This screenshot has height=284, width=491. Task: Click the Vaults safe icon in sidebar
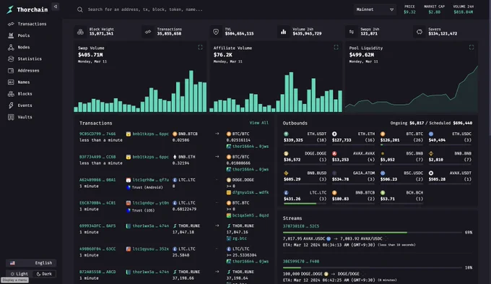11,117
